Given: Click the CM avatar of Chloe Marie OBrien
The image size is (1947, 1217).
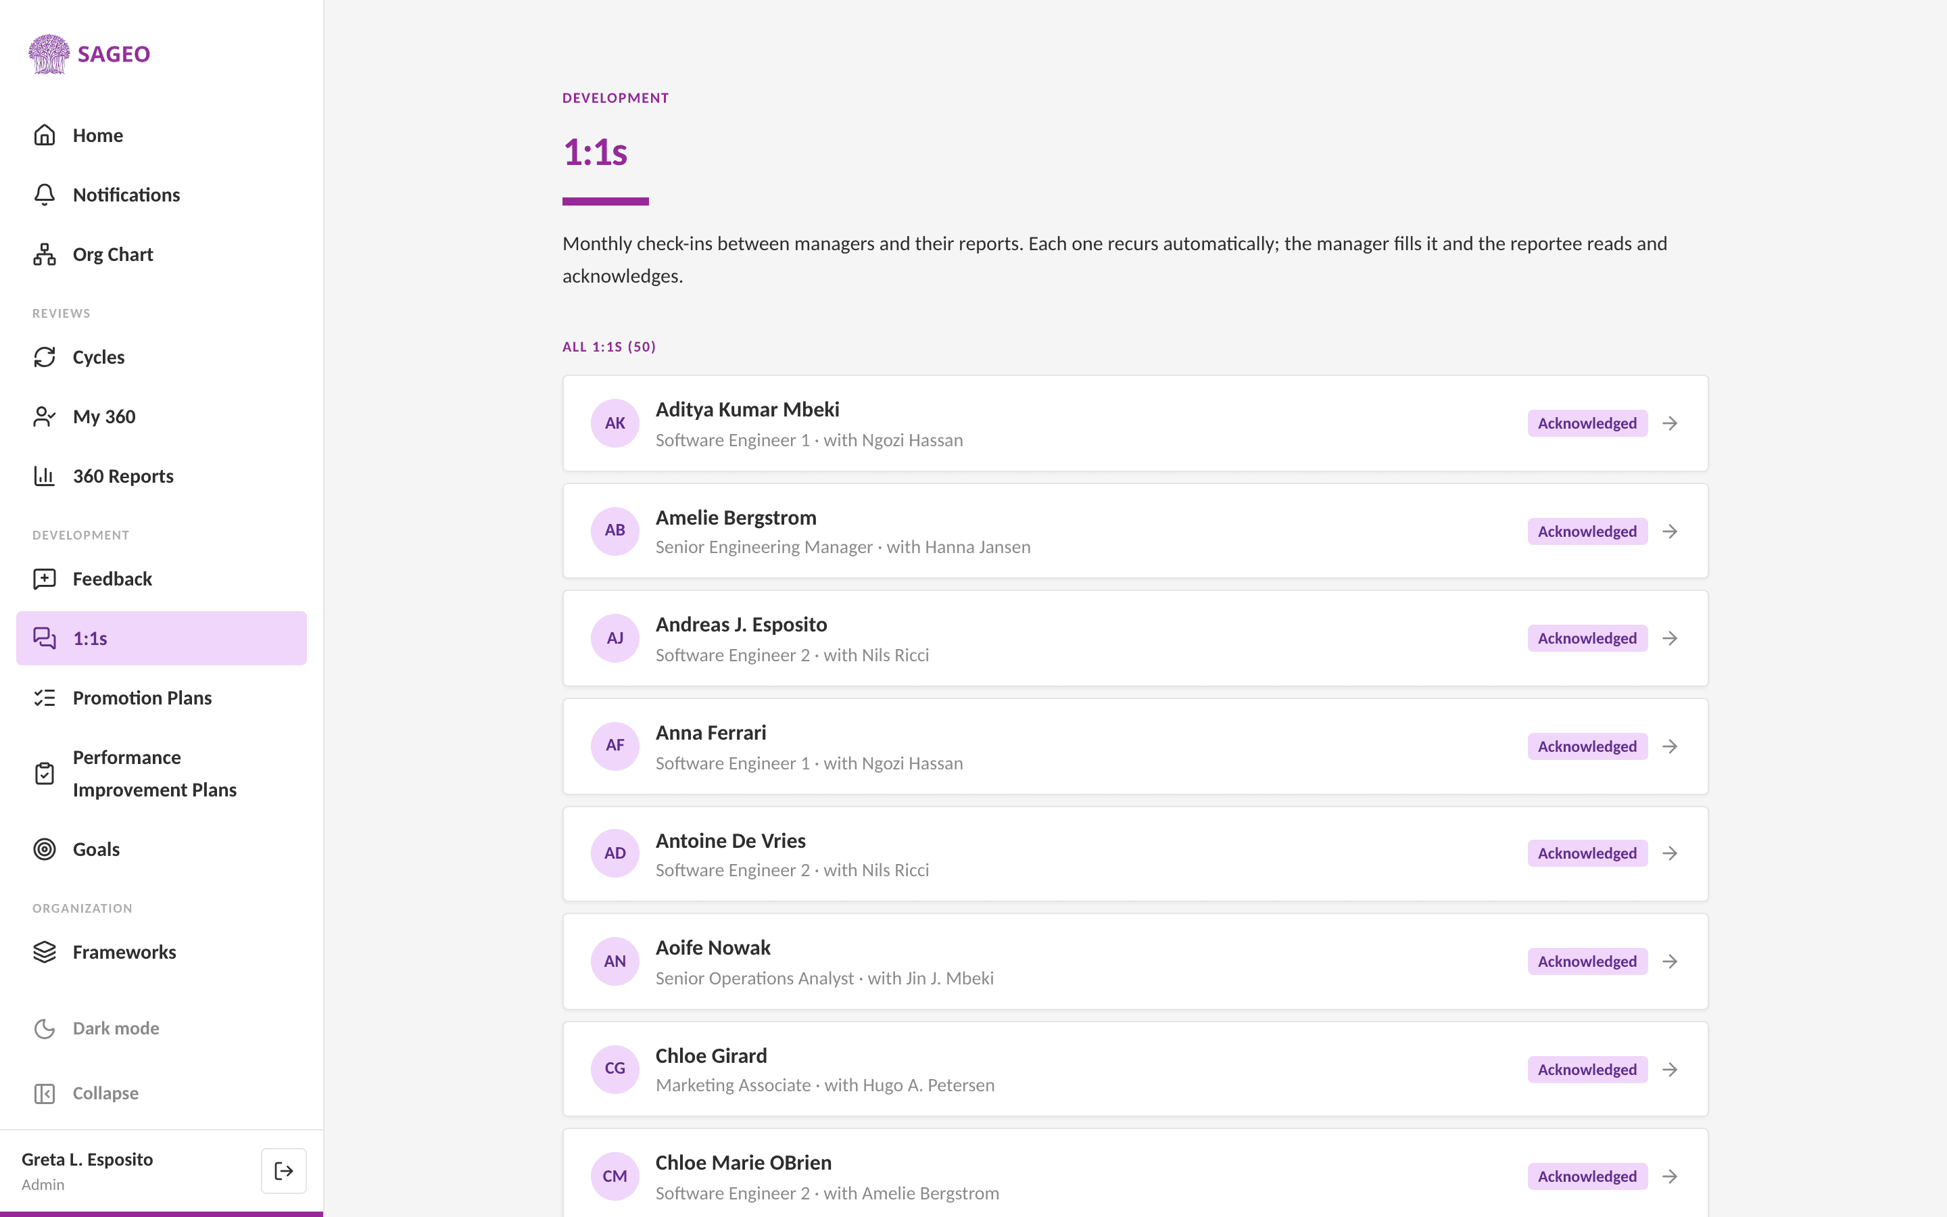Looking at the screenshot, I should pyautogui.click(x=615, y=1176).
